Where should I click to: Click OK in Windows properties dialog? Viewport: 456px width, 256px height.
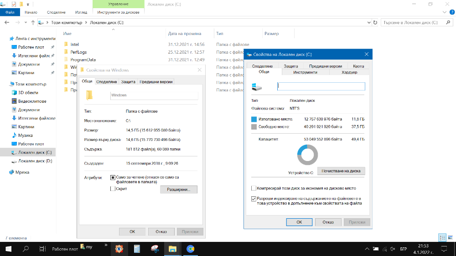point(132,231)
